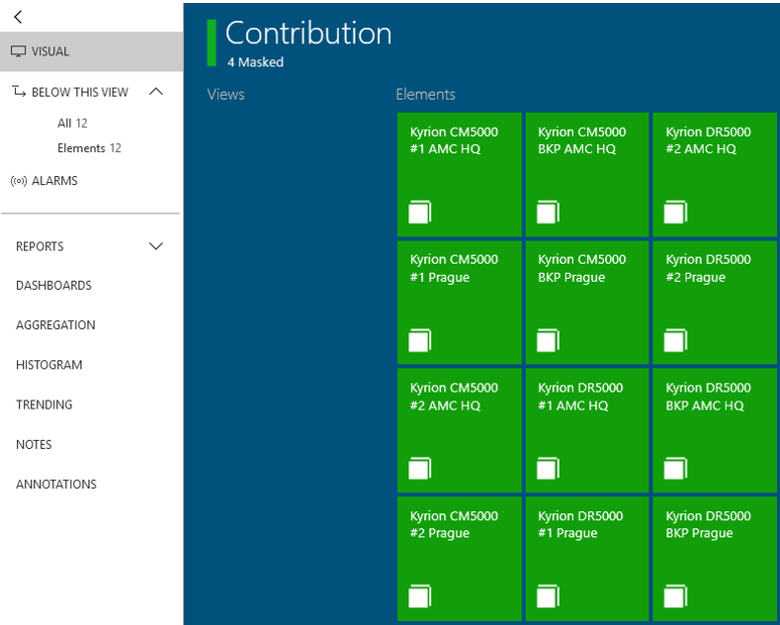Click the Views column header
780x625 pixels.
click(x=225, y=95)
